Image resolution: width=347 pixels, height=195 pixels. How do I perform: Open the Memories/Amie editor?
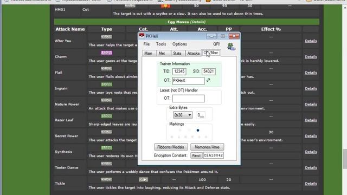(x=207, y=147)
